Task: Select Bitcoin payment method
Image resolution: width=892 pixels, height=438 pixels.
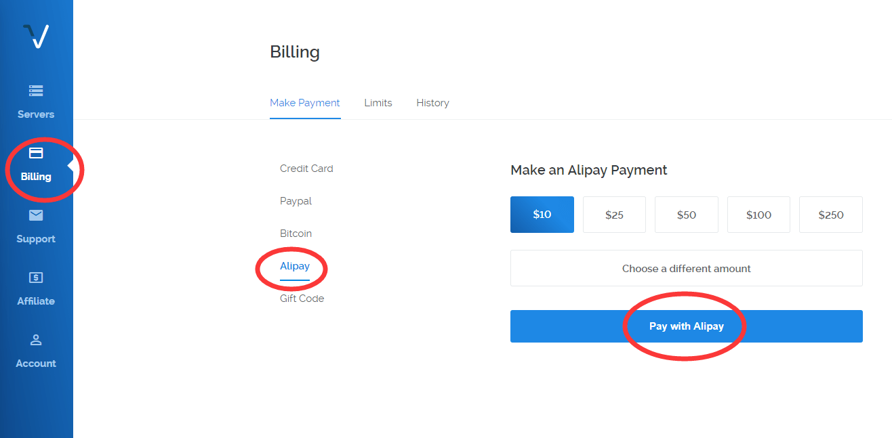Action: click(296, 234)
